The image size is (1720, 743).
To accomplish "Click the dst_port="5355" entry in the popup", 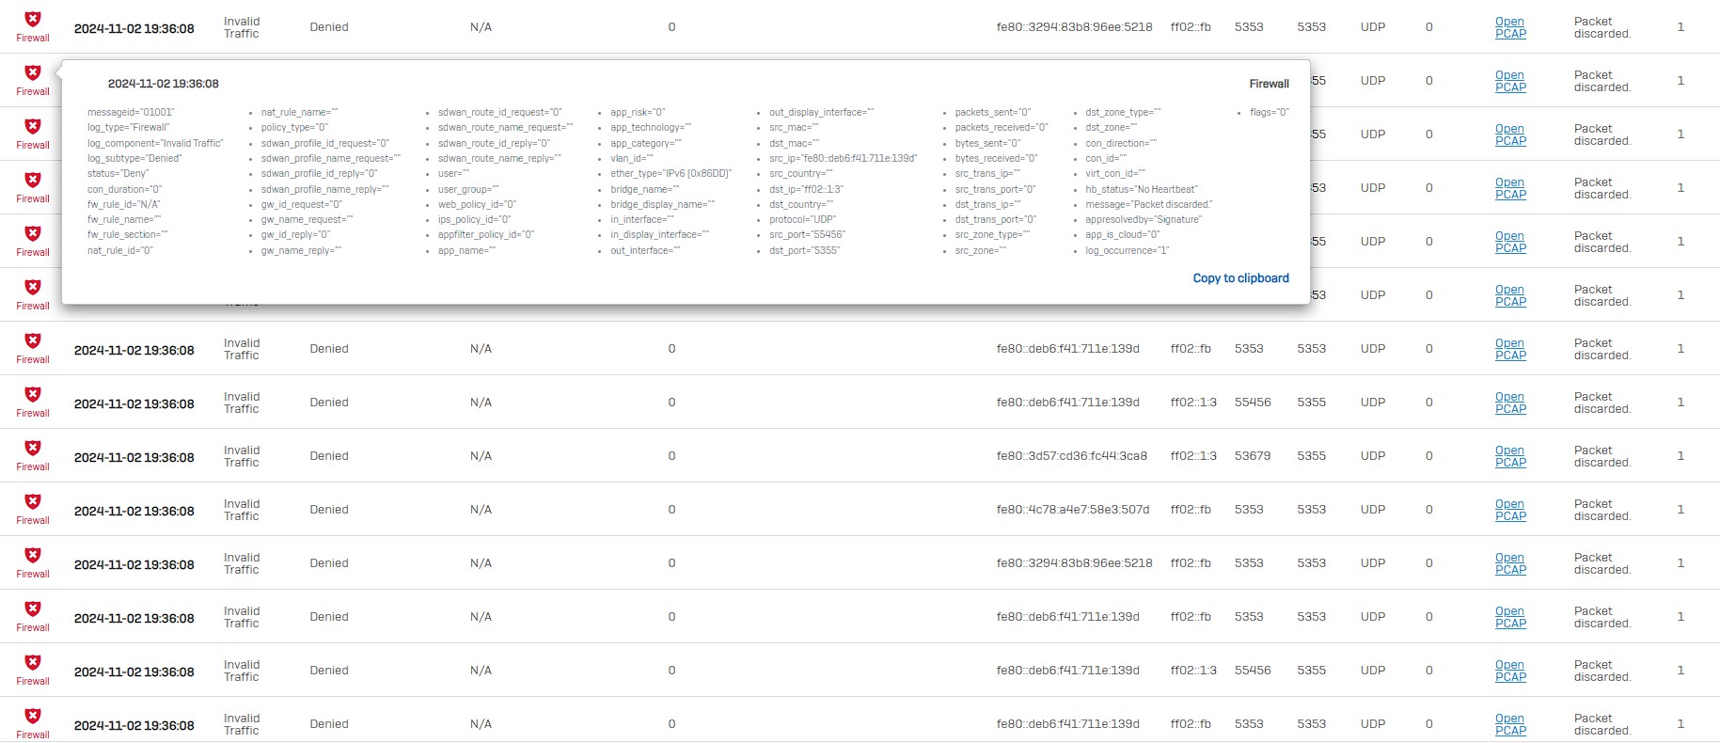I will [x=804, y=250].
